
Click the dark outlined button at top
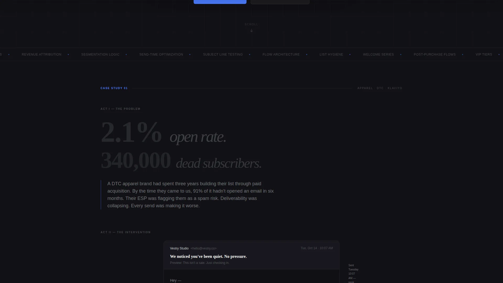pyautogui.click(x=280, y=2)
